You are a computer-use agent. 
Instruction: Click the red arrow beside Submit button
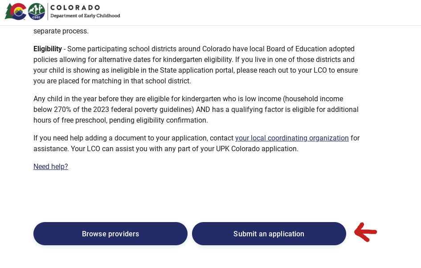365,232
